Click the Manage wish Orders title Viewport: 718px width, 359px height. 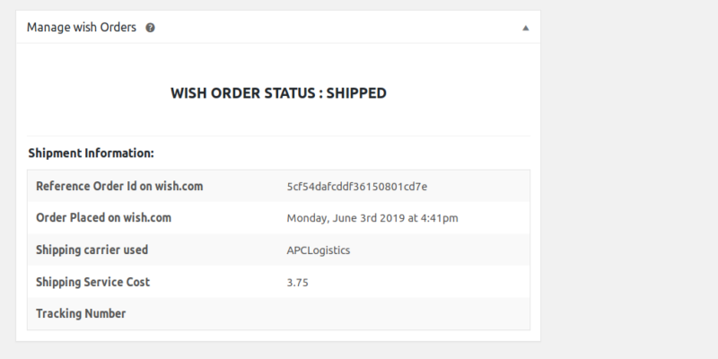(x=82, y=28)
